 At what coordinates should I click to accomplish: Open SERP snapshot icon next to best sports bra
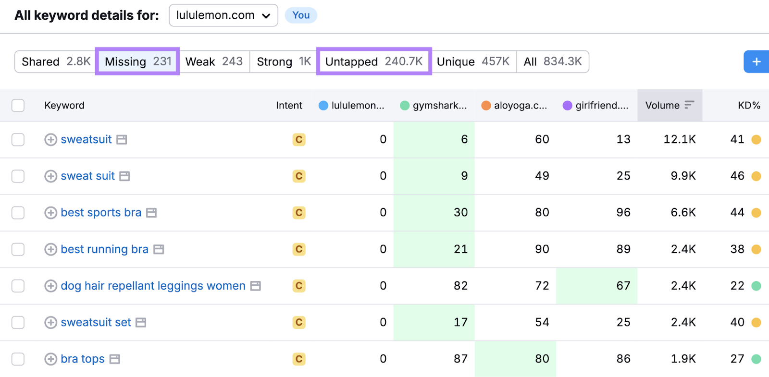[x=151, y=213]
